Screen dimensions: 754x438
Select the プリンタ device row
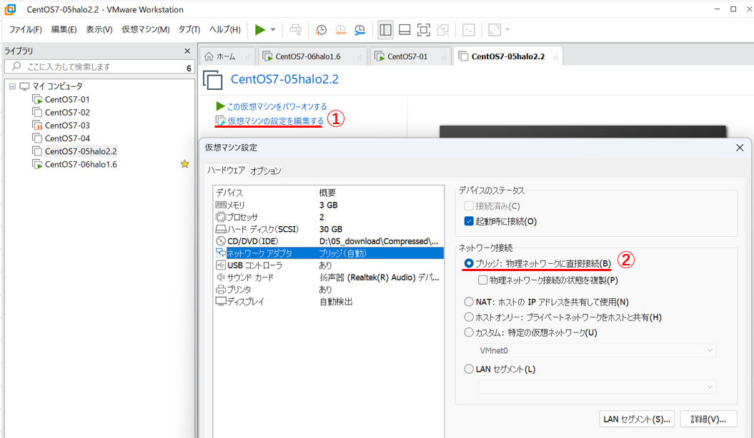[329, 290]
